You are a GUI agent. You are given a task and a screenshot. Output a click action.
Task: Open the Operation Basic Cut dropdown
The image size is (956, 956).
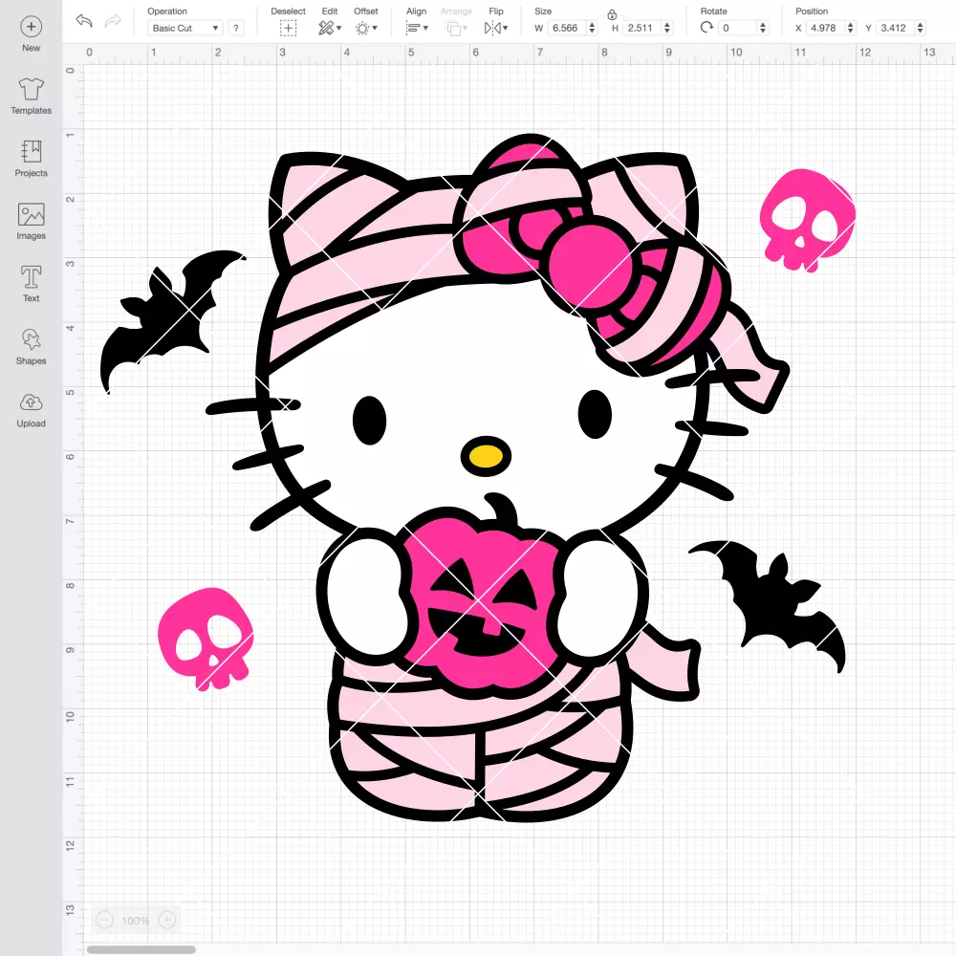point(185,28)
